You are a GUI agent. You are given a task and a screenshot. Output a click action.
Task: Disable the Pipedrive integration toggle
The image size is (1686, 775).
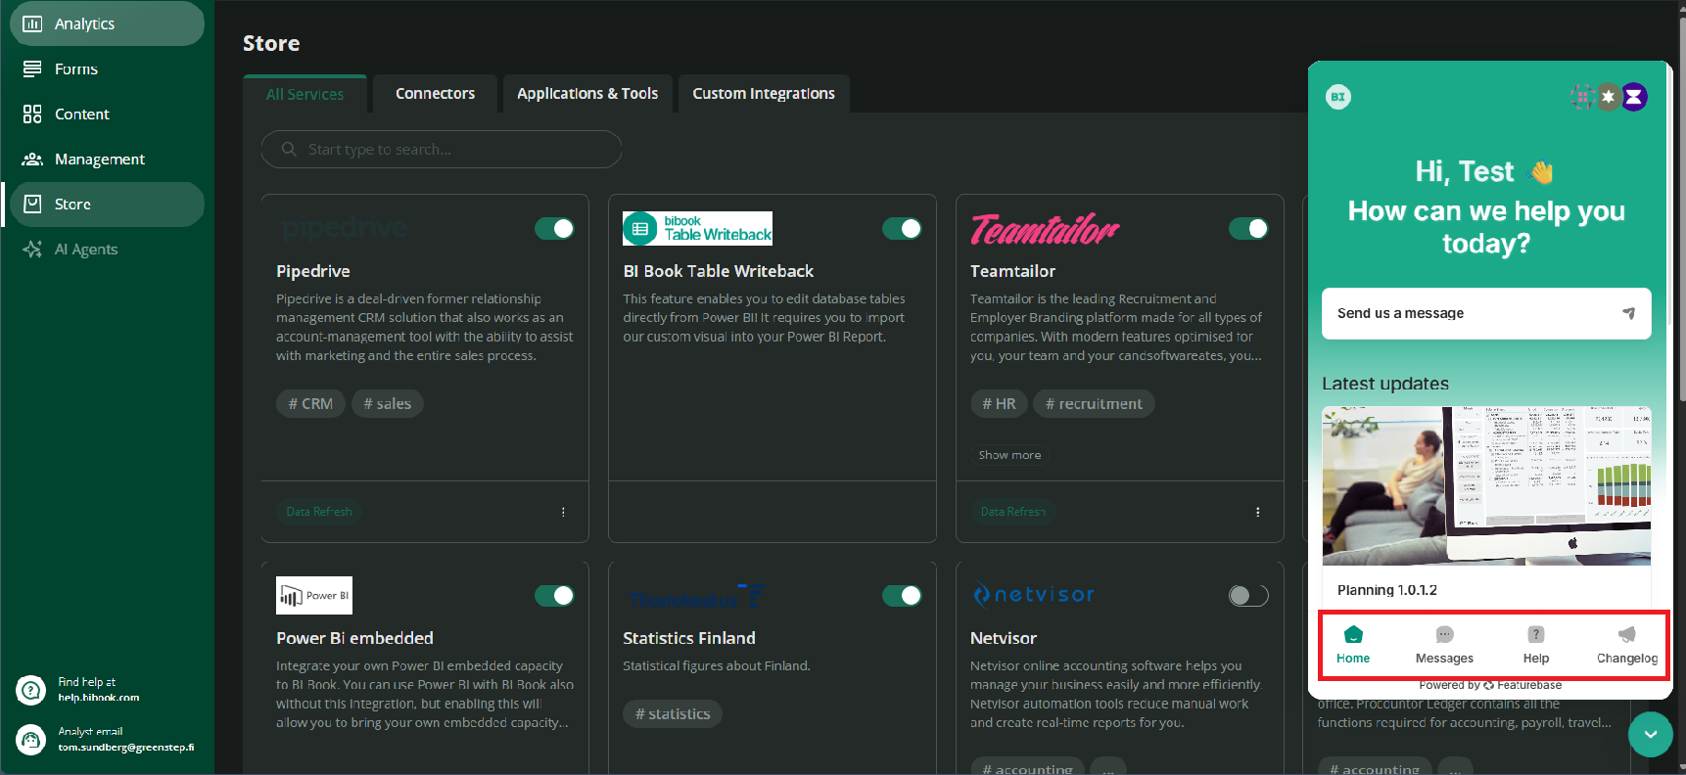click(554, 228)
